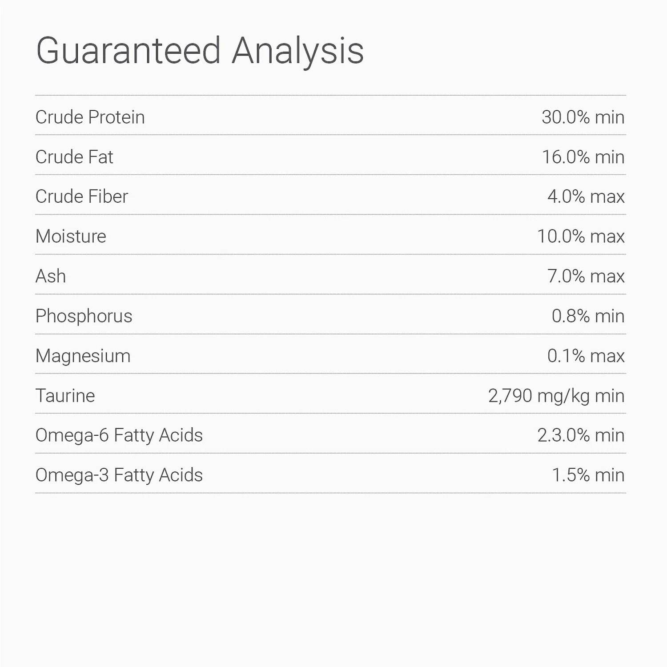Select the Ash row label
Screen dimensions: 667x667
51,276
